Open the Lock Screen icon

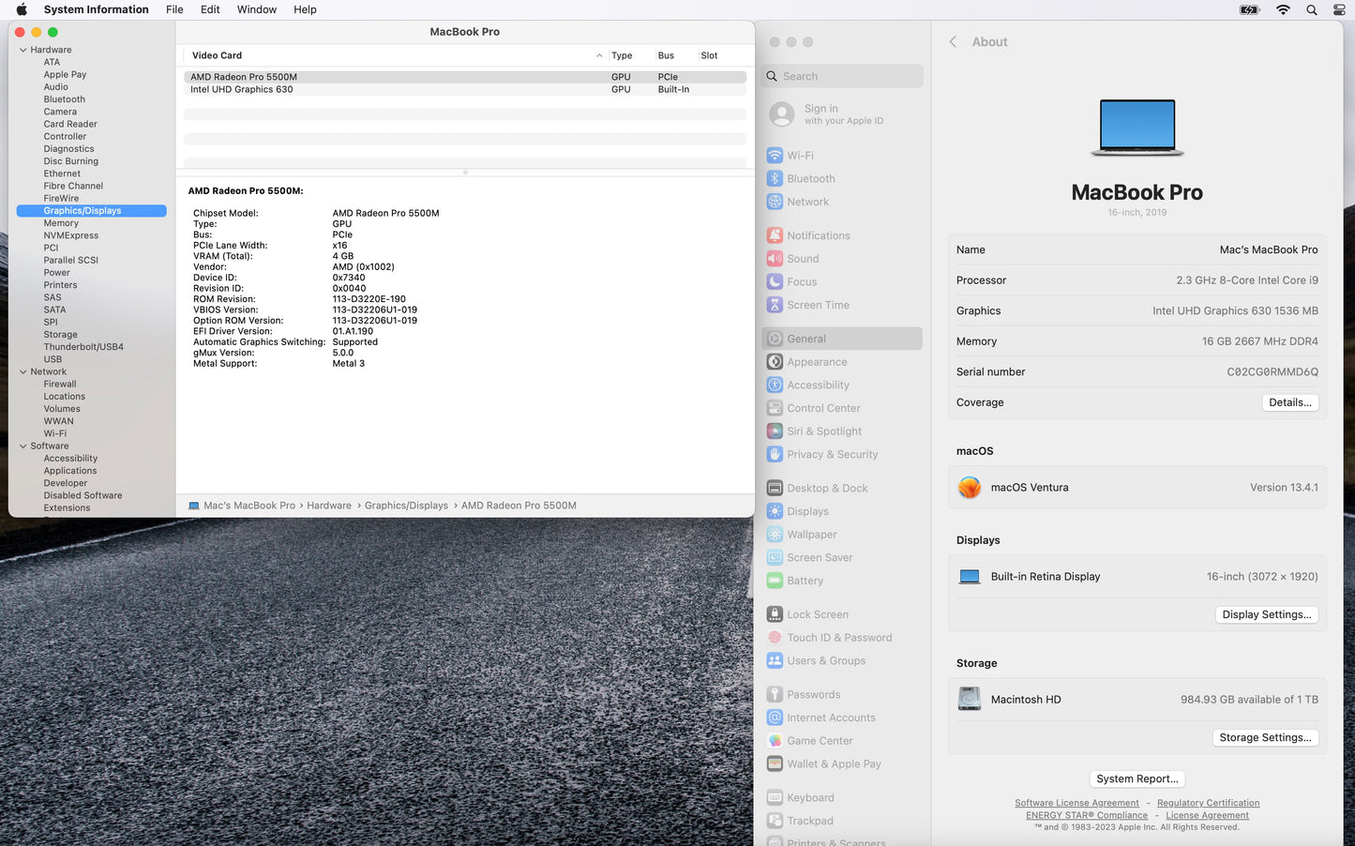pos(775,614)
